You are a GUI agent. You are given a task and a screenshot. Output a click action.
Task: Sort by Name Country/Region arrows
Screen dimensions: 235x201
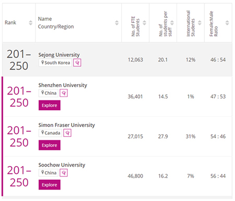[117, 23]
